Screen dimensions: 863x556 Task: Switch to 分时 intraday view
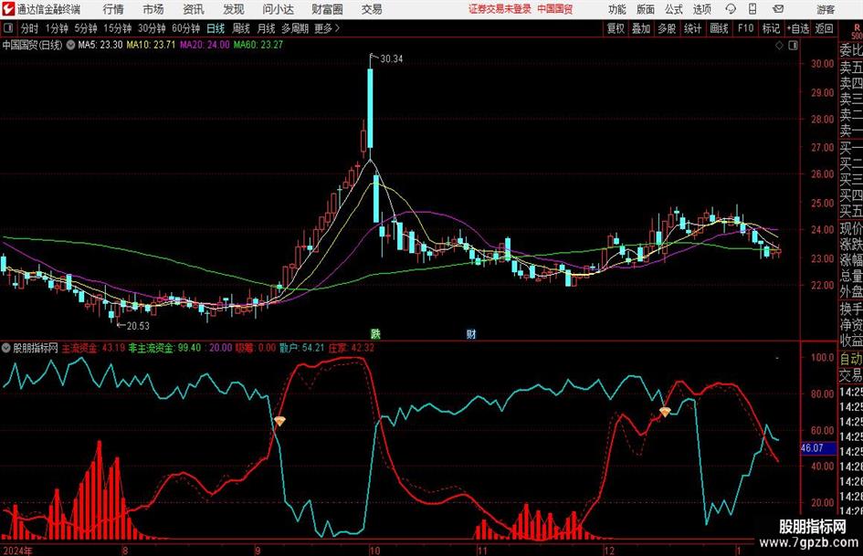click(30, 28)
